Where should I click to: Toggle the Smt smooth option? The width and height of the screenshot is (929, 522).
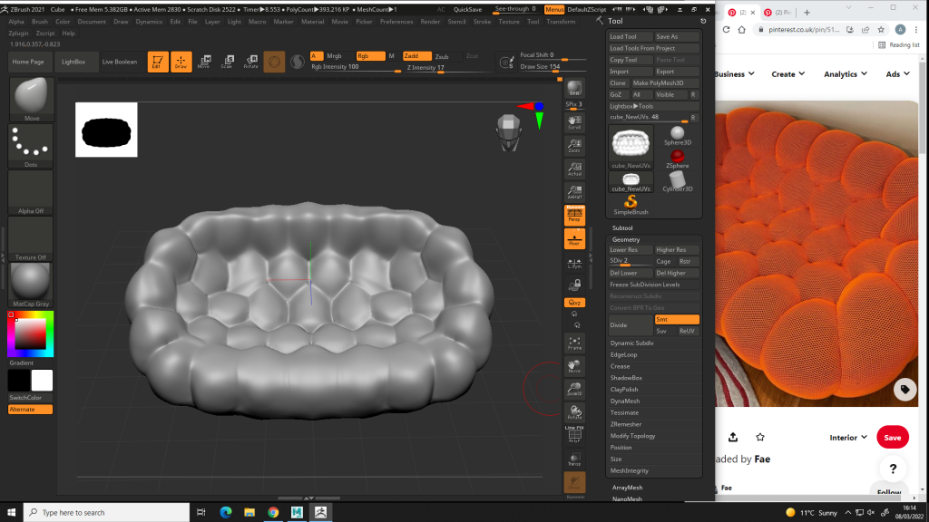pos(677,320)
